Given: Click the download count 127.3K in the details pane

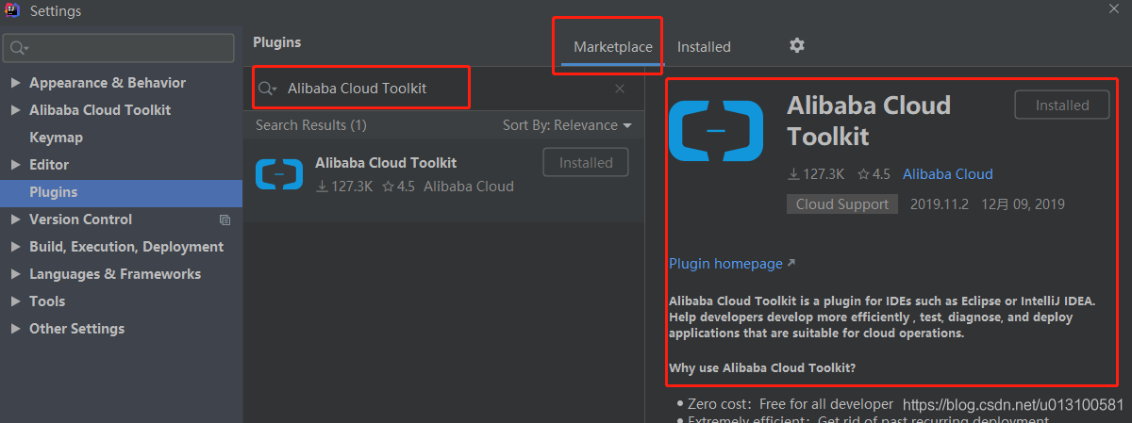Looking at the screenshot, I should 816,174.
